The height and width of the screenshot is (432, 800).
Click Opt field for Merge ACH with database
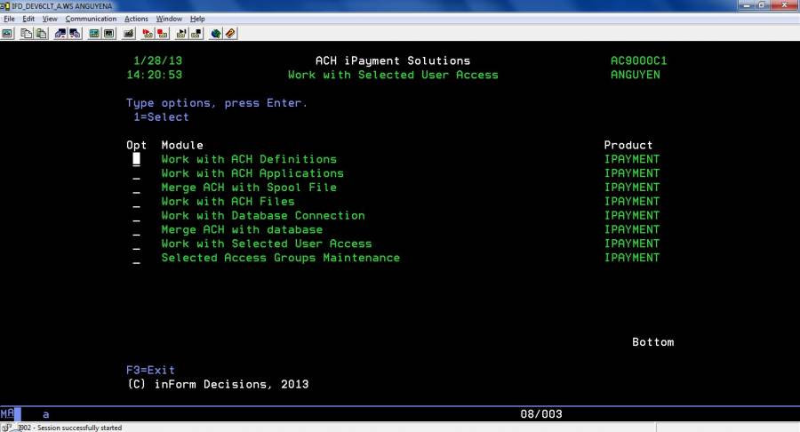pos(136,230)
